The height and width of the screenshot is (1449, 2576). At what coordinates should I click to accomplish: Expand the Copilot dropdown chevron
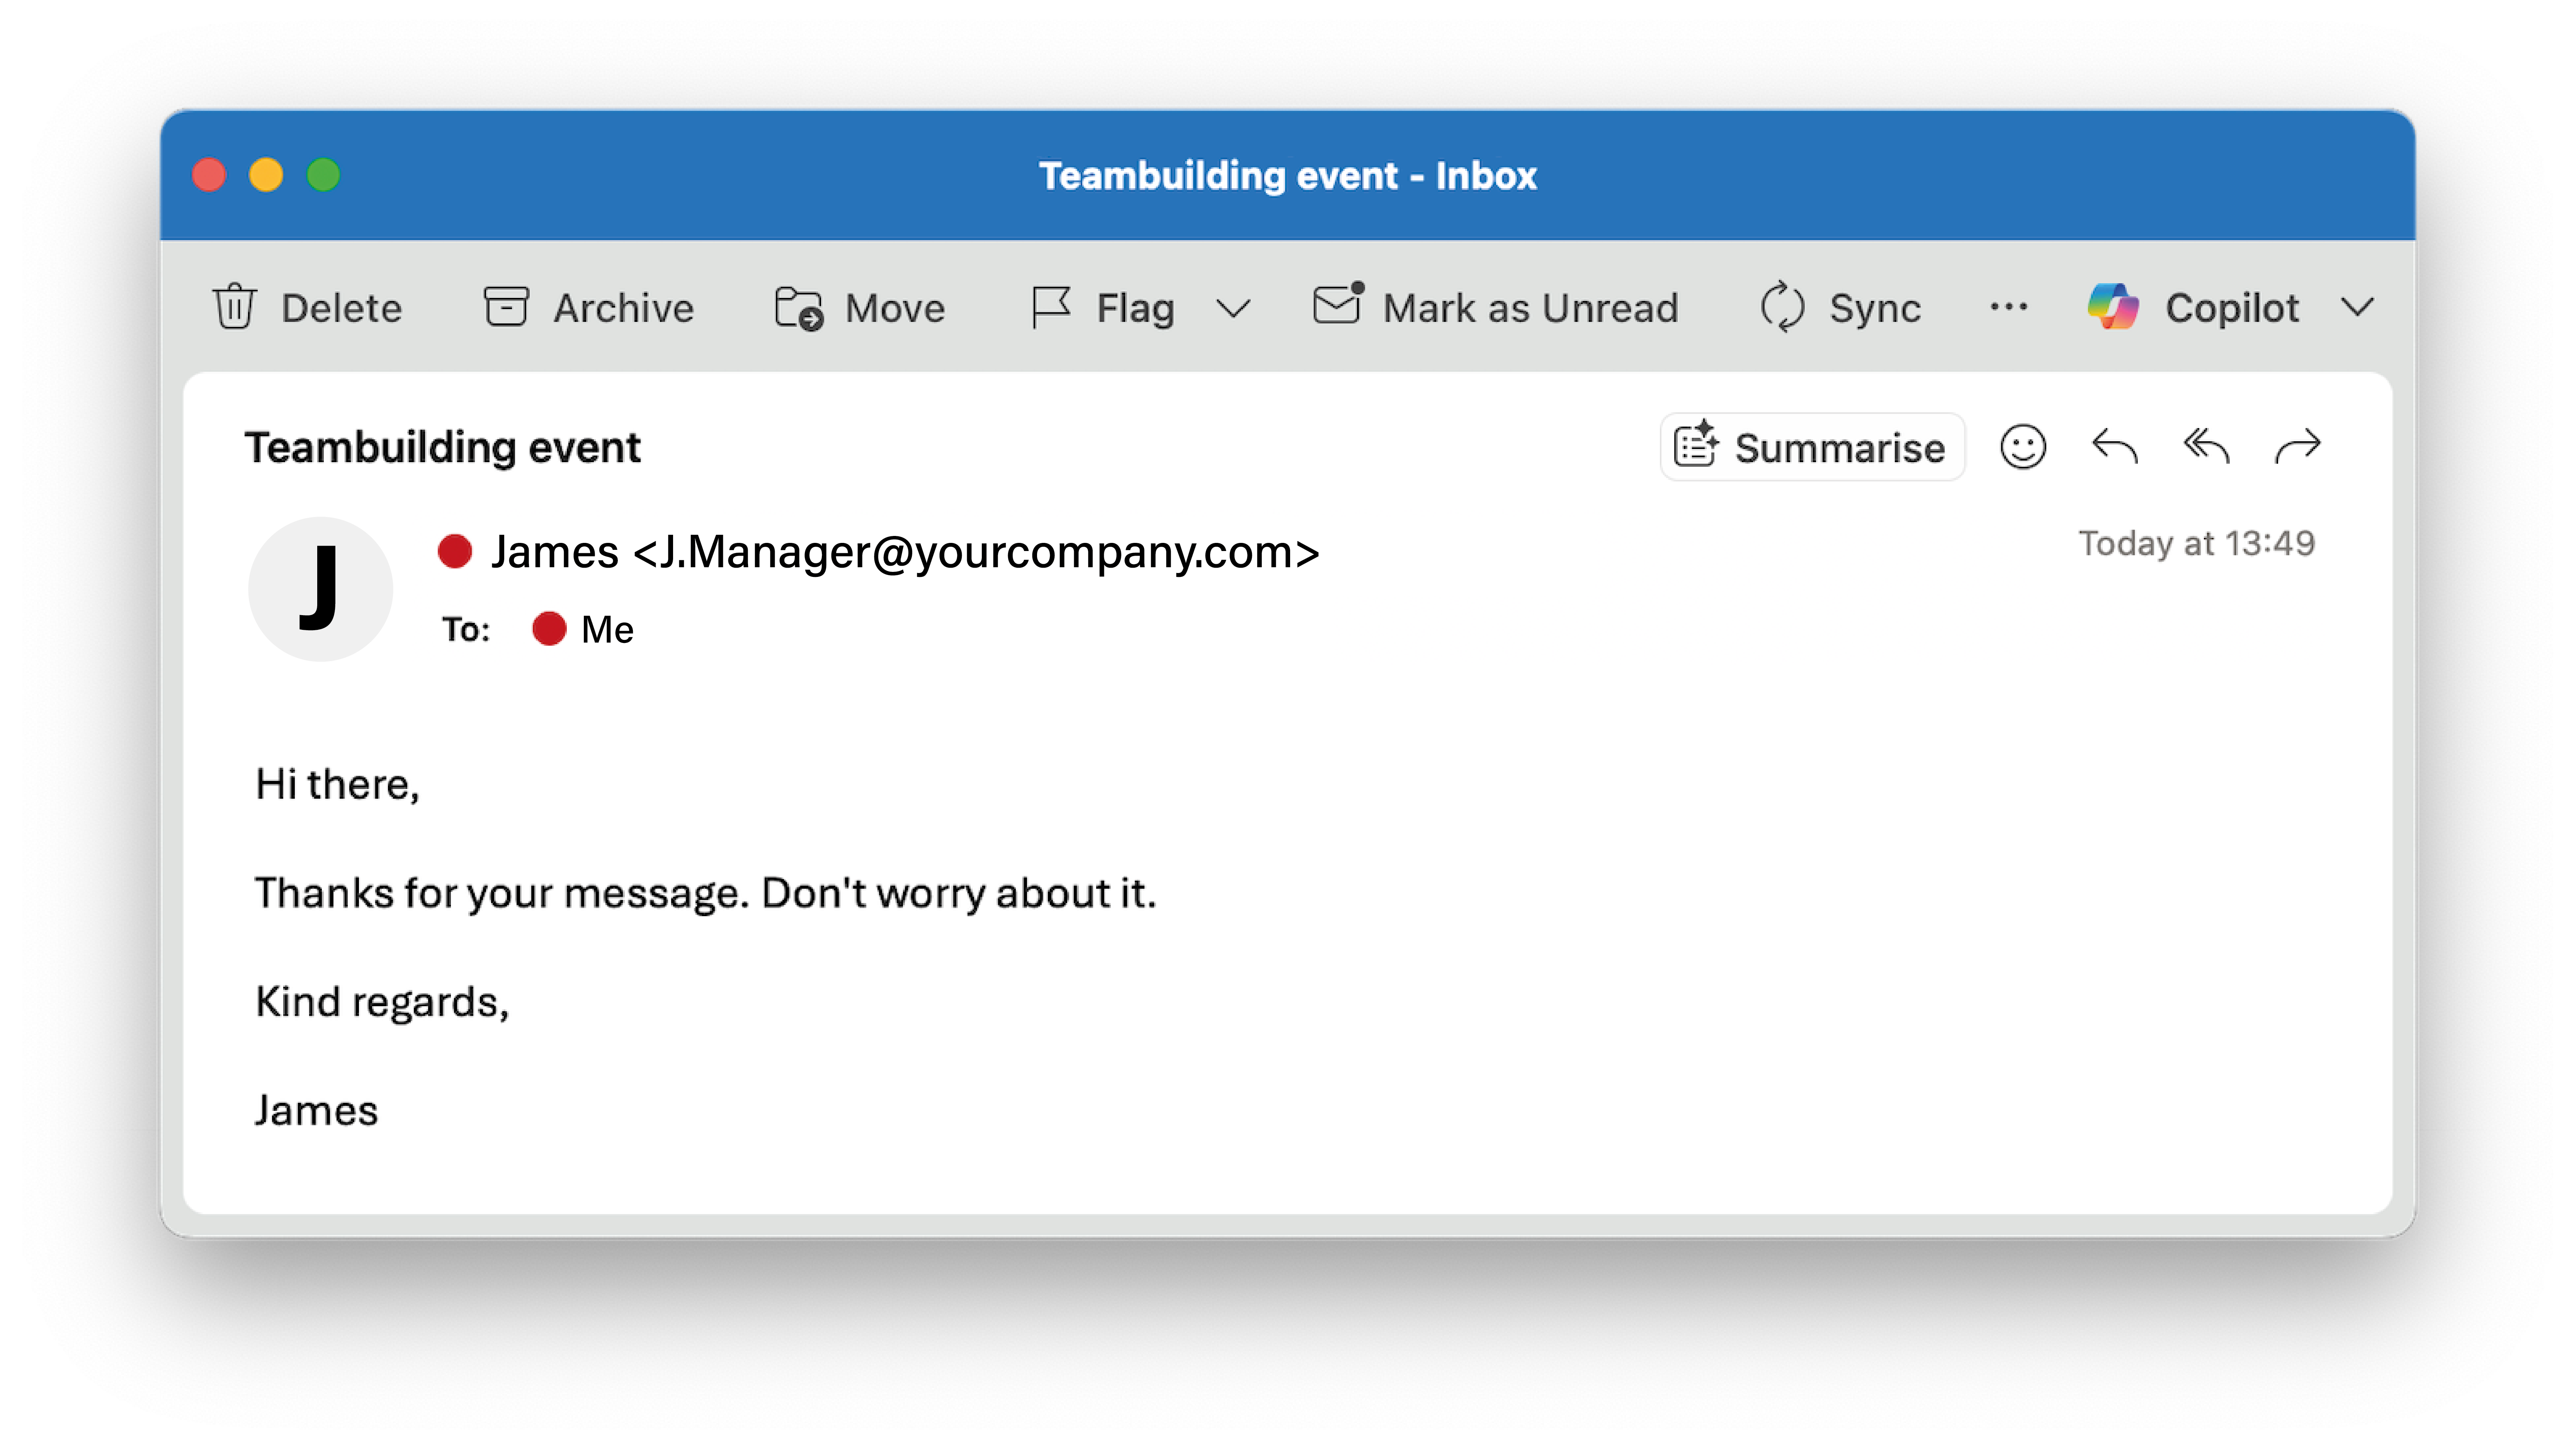(2357, 308)
